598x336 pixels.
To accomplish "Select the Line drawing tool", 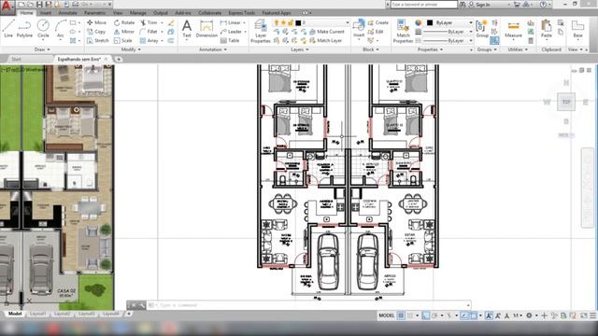I will click(x=8, y=29).
